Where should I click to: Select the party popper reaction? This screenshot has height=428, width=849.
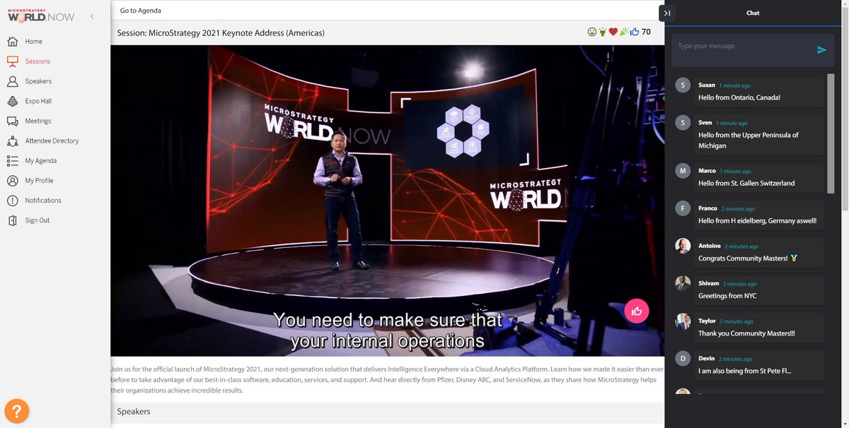pos(624,32)
